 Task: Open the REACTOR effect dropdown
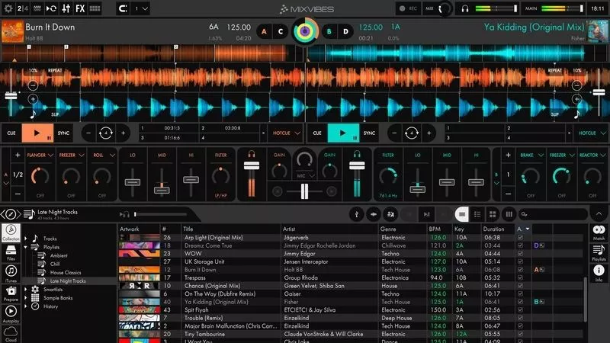tap(592, 155)
